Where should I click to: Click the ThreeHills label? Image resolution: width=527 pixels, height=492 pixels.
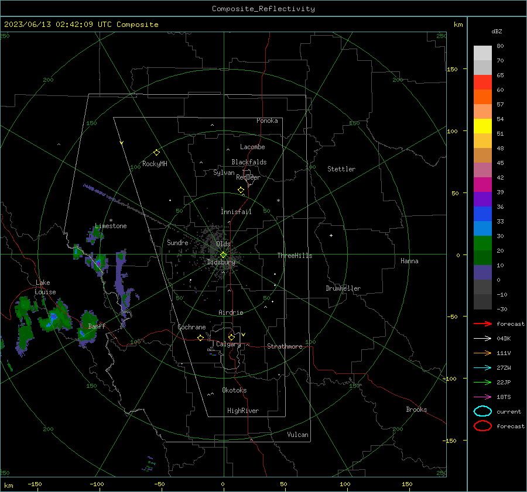click(295, 256)
